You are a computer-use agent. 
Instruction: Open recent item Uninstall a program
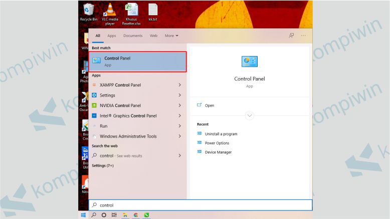[221, 134]
